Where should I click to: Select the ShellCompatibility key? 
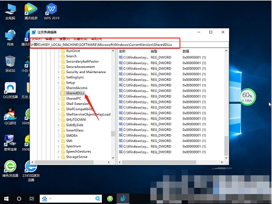point(79,109)
